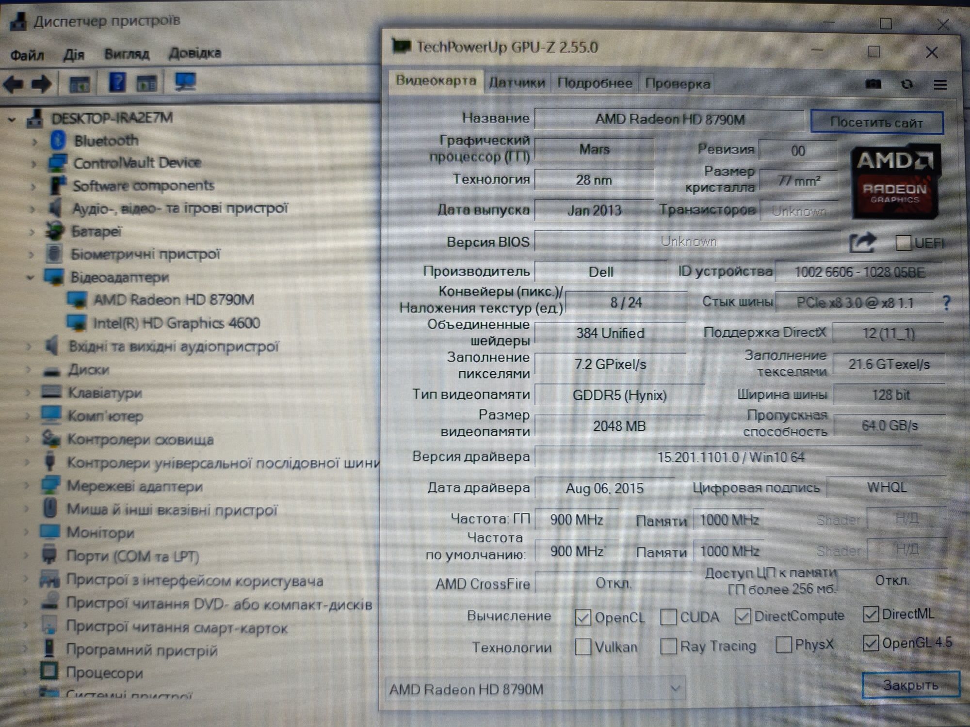Click the bus interface question mark icon
Image resolution: width=970 pixels, height=727 pixels.
click(x=946, y=303)
